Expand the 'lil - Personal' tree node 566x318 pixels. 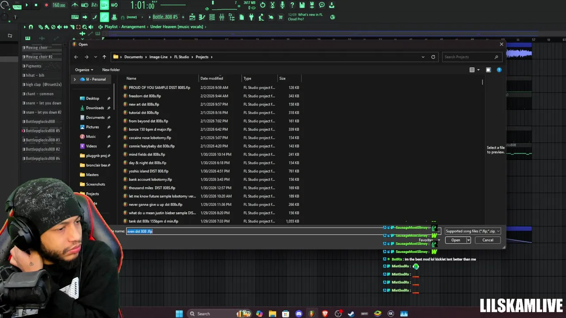75,79
